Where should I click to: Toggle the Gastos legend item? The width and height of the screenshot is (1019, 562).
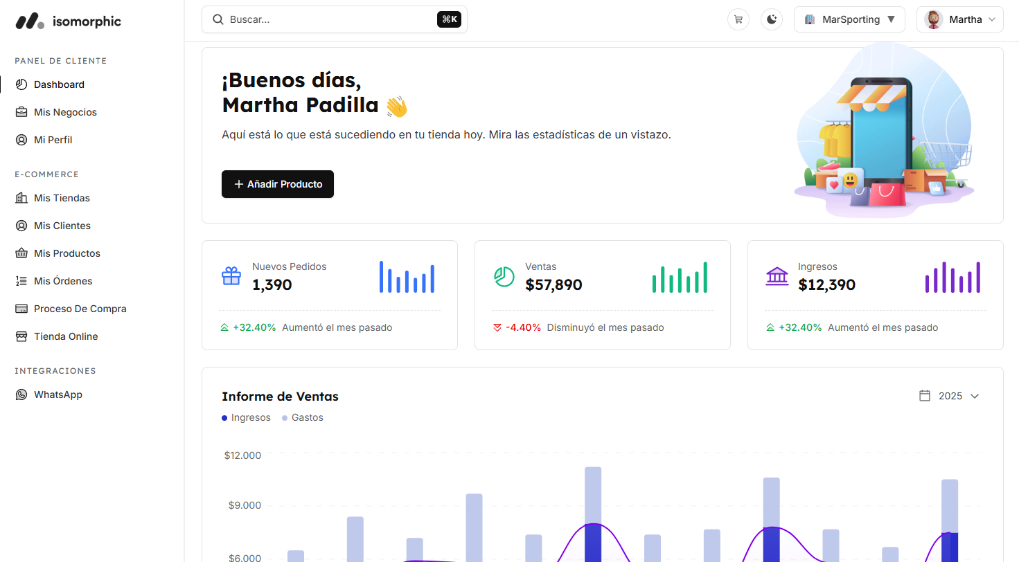tap(303, 417)
